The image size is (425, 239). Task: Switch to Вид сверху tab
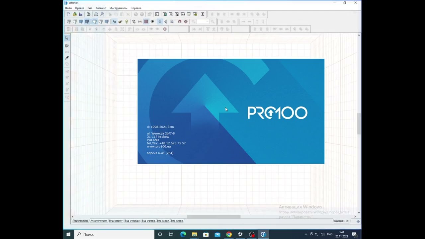coord(116,221)
